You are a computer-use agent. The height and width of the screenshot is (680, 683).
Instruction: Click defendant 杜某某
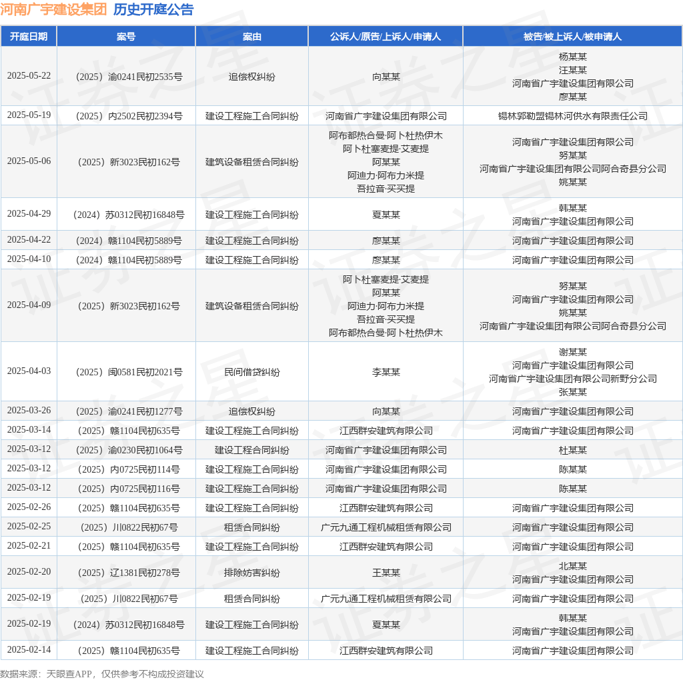point(572,450)
